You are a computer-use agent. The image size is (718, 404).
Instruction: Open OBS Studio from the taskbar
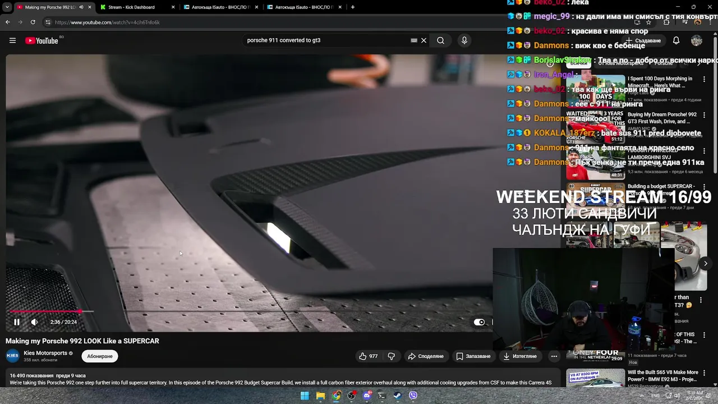351,396
